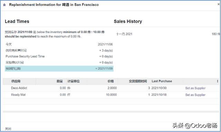The image size is (221, 132).
Task: Click the Deco Addict quantity 0.00
Action: pyautogui.click(x=63, y=88)
